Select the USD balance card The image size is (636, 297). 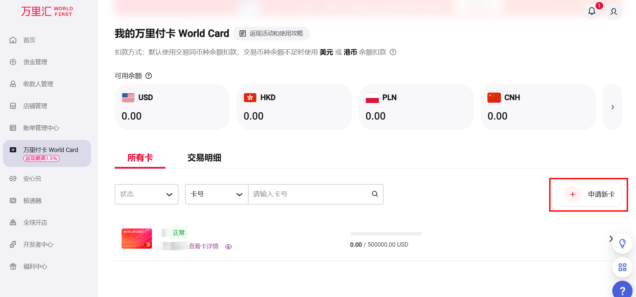pos(172,107)
